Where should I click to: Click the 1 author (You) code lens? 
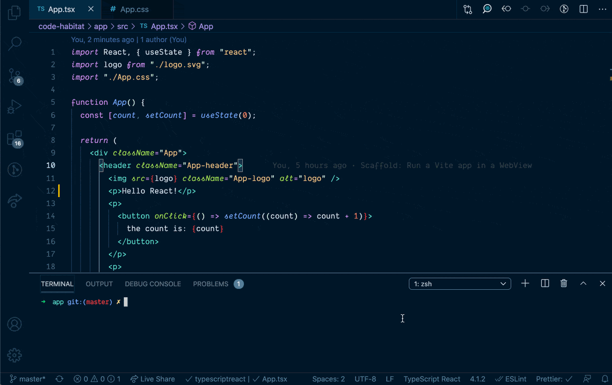pyautogui.click(x=163, y=40)
